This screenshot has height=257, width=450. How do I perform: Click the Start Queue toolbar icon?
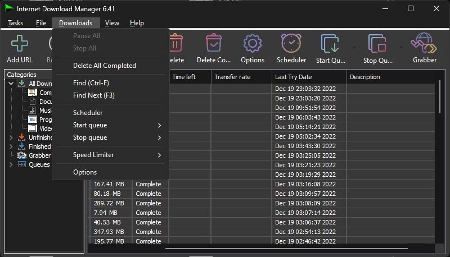(x=330, y=44)
